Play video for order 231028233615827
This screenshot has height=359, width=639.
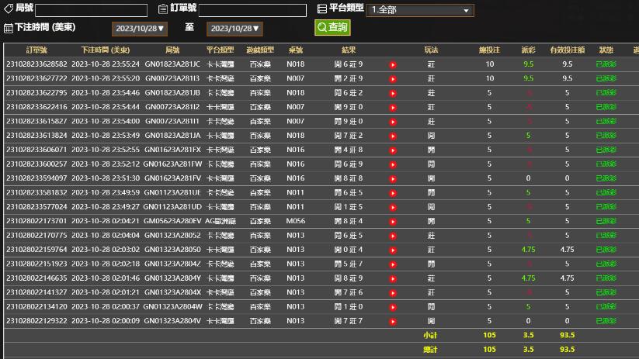click(x=392, y=122)
